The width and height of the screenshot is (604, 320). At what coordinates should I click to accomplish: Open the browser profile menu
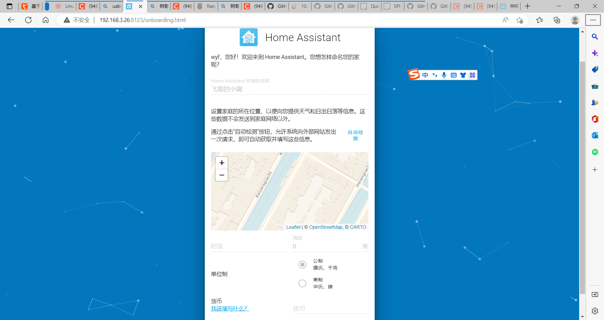coord(575,20)
